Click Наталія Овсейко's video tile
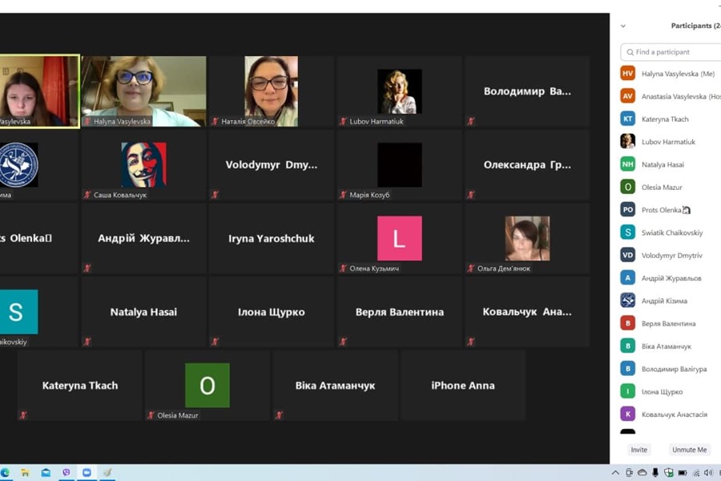Image resolution: width=721 pixels, height=481 pixels. 272,91
